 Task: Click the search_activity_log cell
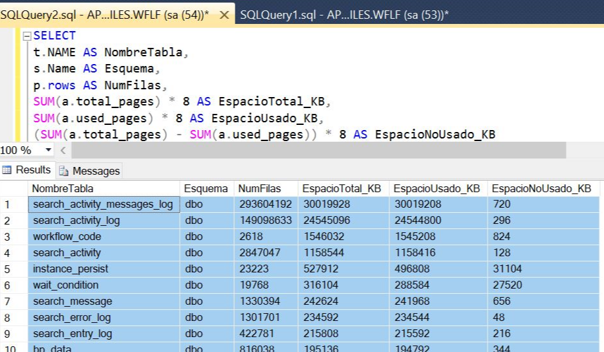tap(103, 221)
